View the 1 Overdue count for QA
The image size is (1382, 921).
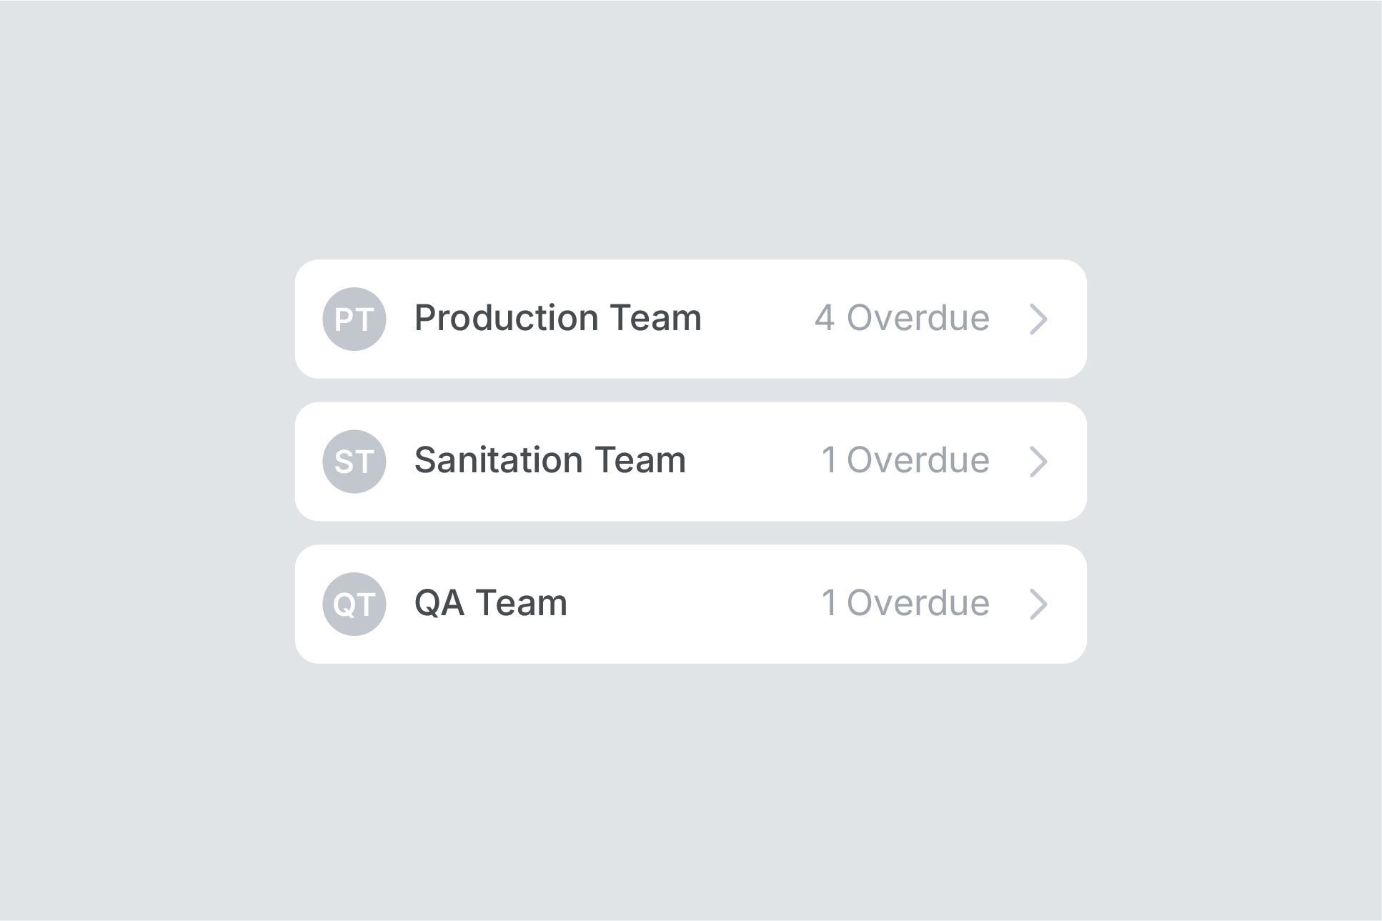point(905,603)
